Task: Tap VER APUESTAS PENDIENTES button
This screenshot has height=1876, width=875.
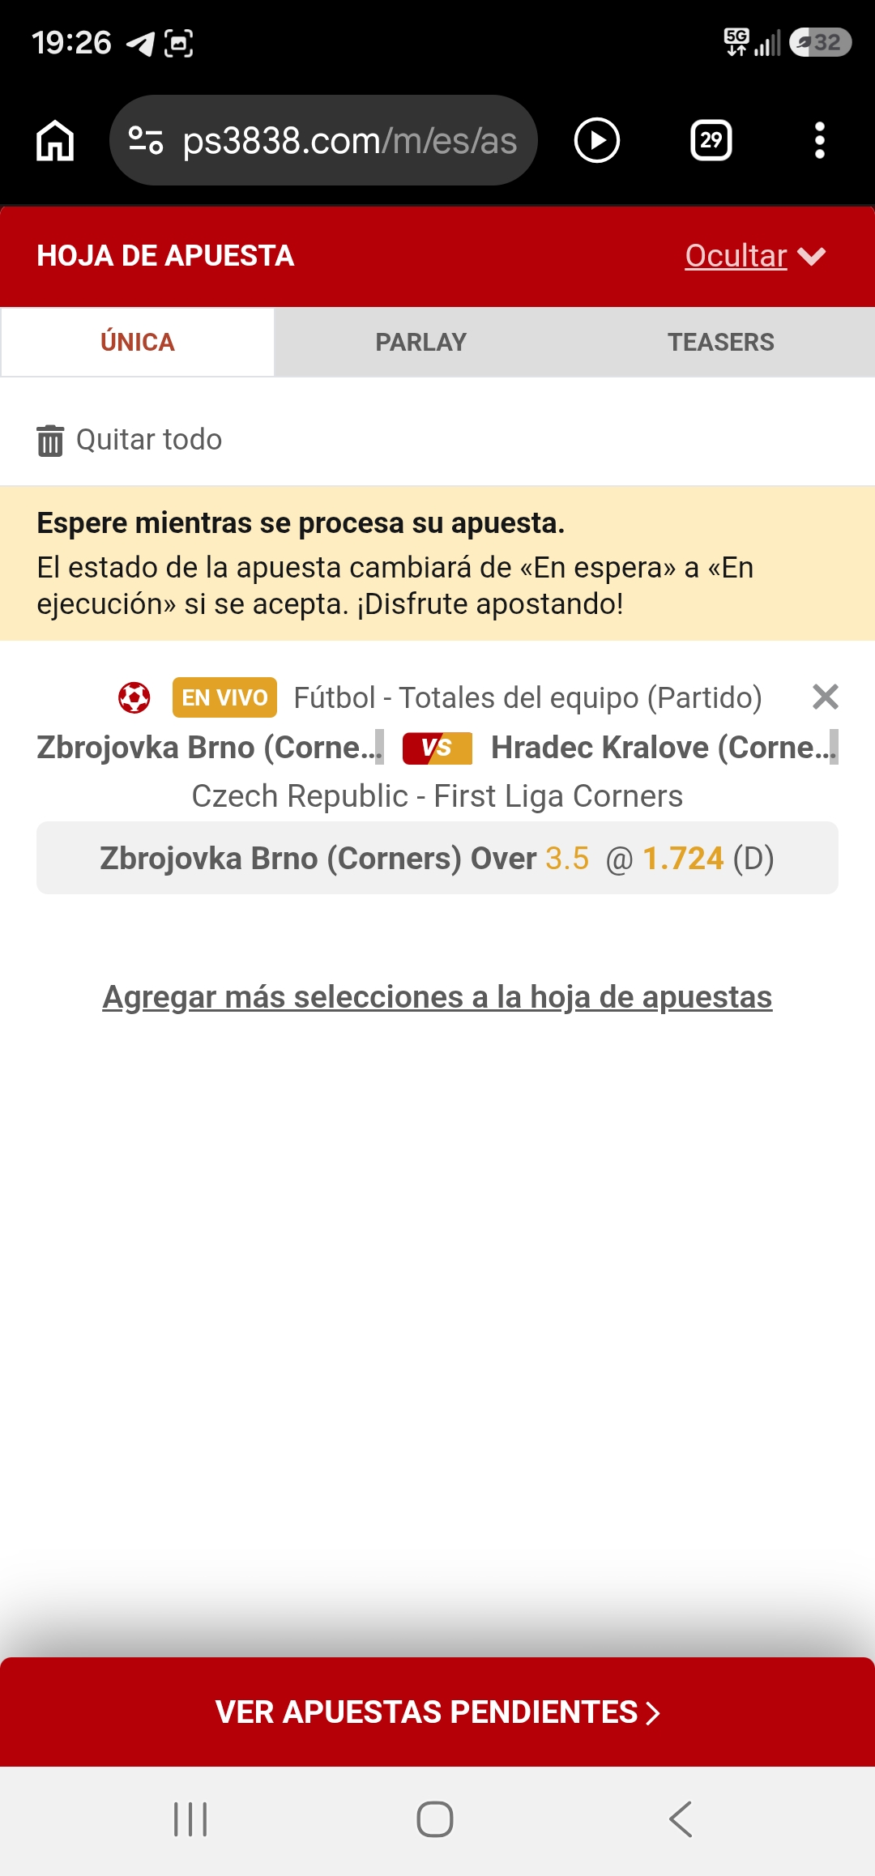Action: (437, 1712)
